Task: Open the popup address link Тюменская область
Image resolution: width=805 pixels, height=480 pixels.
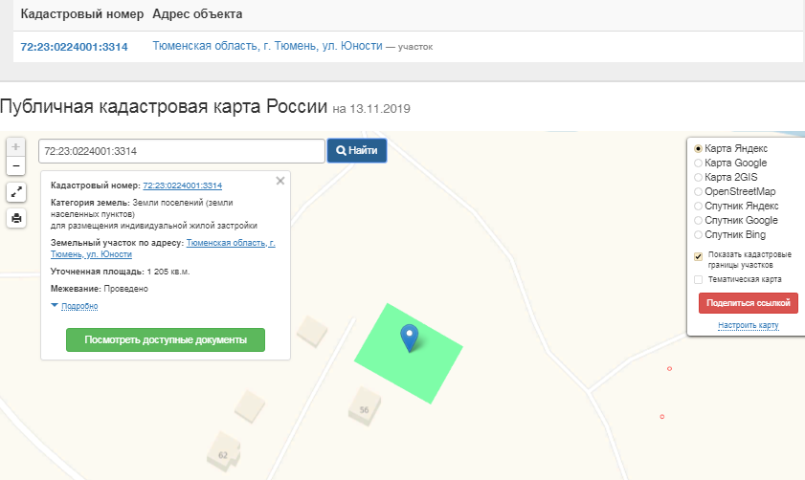Action: point(163,249)
